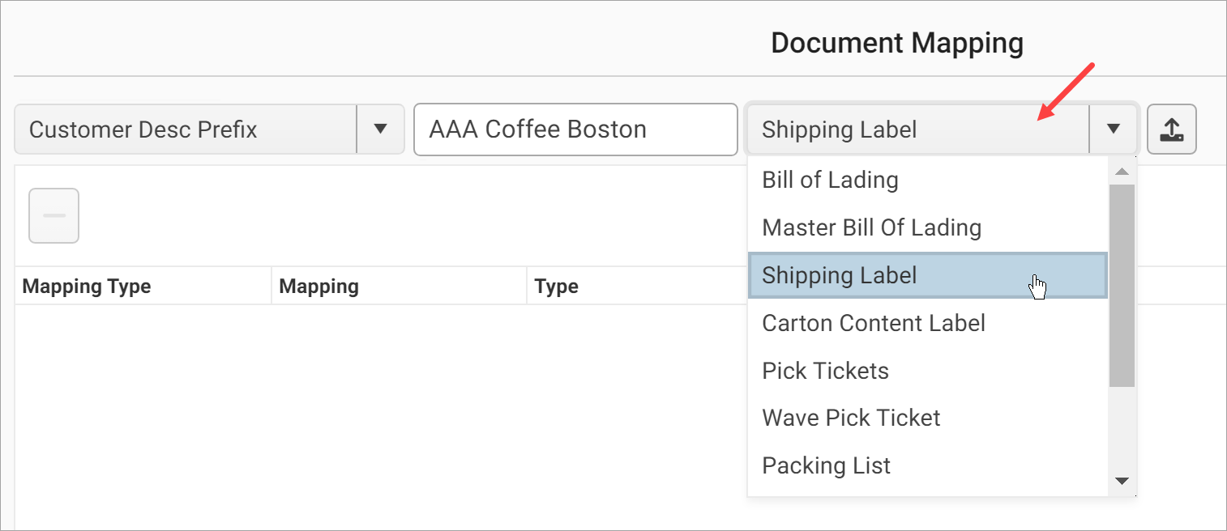Click the Type column header
The image size is (1227, 531).
[x=557, y=286]
